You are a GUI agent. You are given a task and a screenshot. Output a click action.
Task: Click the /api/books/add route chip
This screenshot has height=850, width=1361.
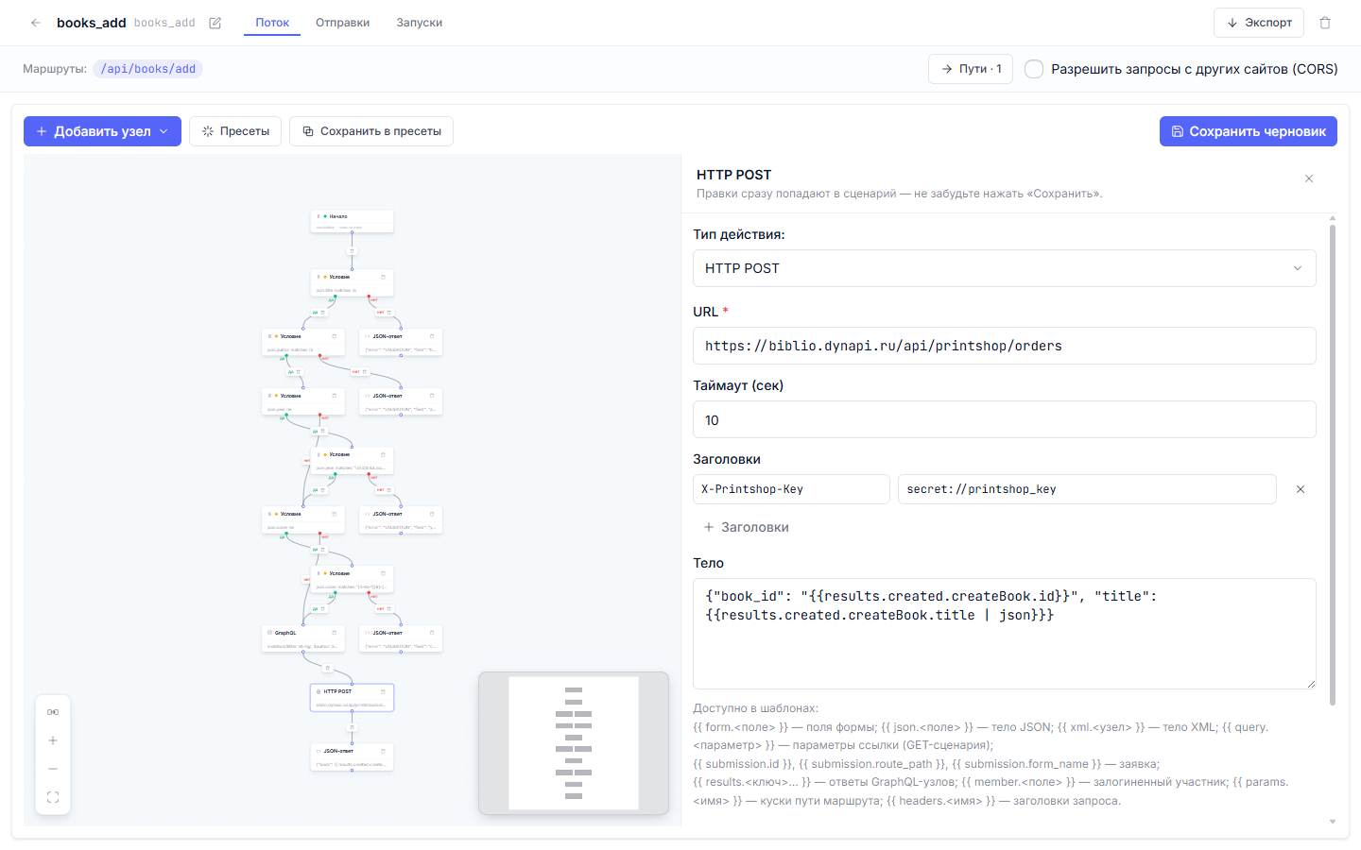[148, 69]
